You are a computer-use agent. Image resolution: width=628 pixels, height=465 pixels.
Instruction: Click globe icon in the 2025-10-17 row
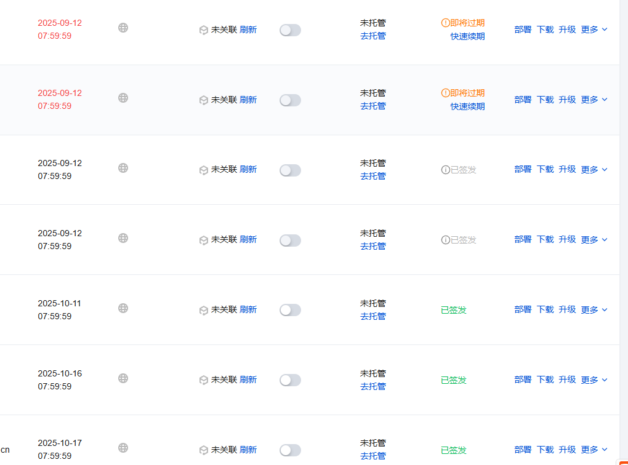tap(123, 448)
